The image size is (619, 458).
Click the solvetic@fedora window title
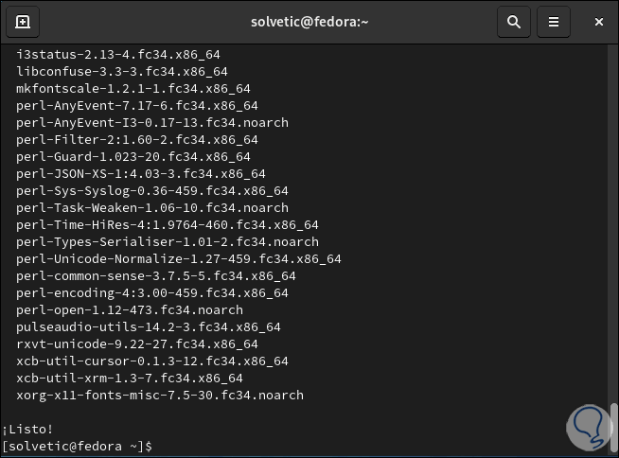(x=309, y=21)
